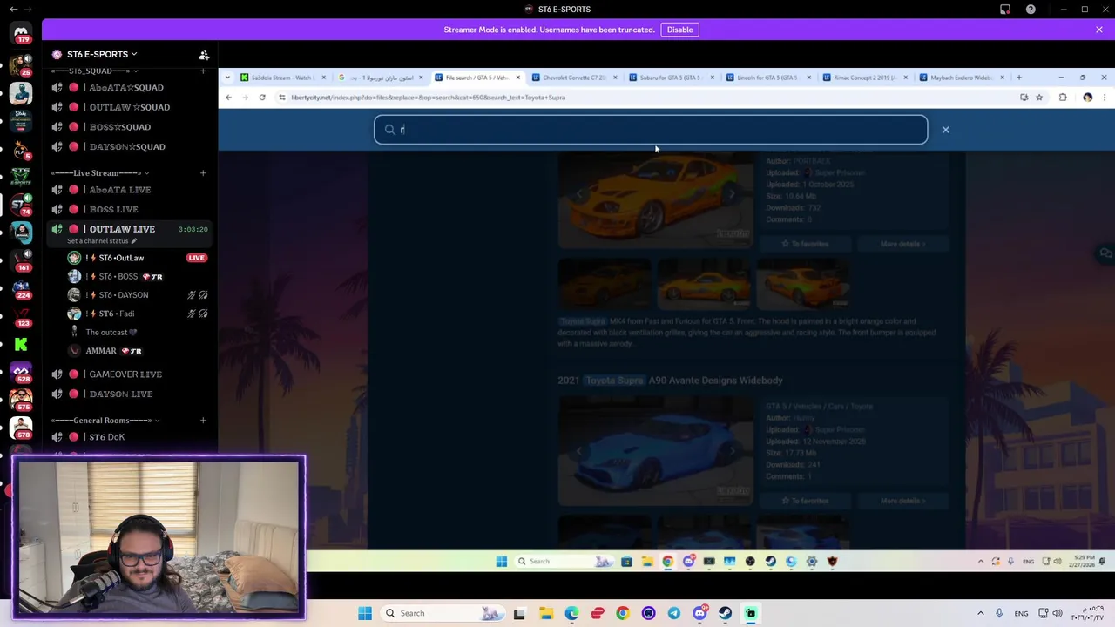The height and width of the screenshot is (627, 1115).
Task: Open orange Toyota Supra main thumbnail
Action: point(655,199)
